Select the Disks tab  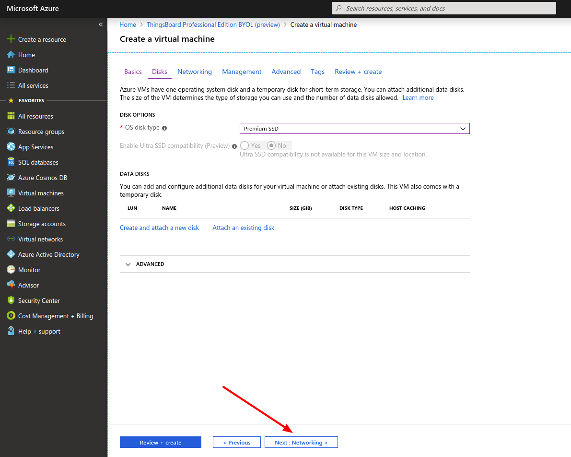[x=160, y=72]
